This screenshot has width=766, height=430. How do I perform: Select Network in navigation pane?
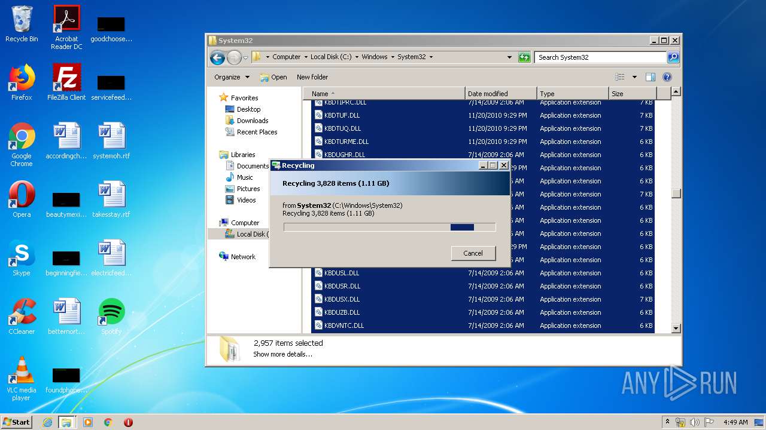pyautogui.click(x=243, y=257)
